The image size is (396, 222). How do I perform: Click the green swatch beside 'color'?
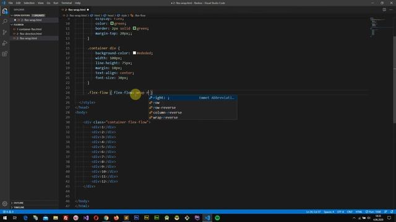pos(112,23)
